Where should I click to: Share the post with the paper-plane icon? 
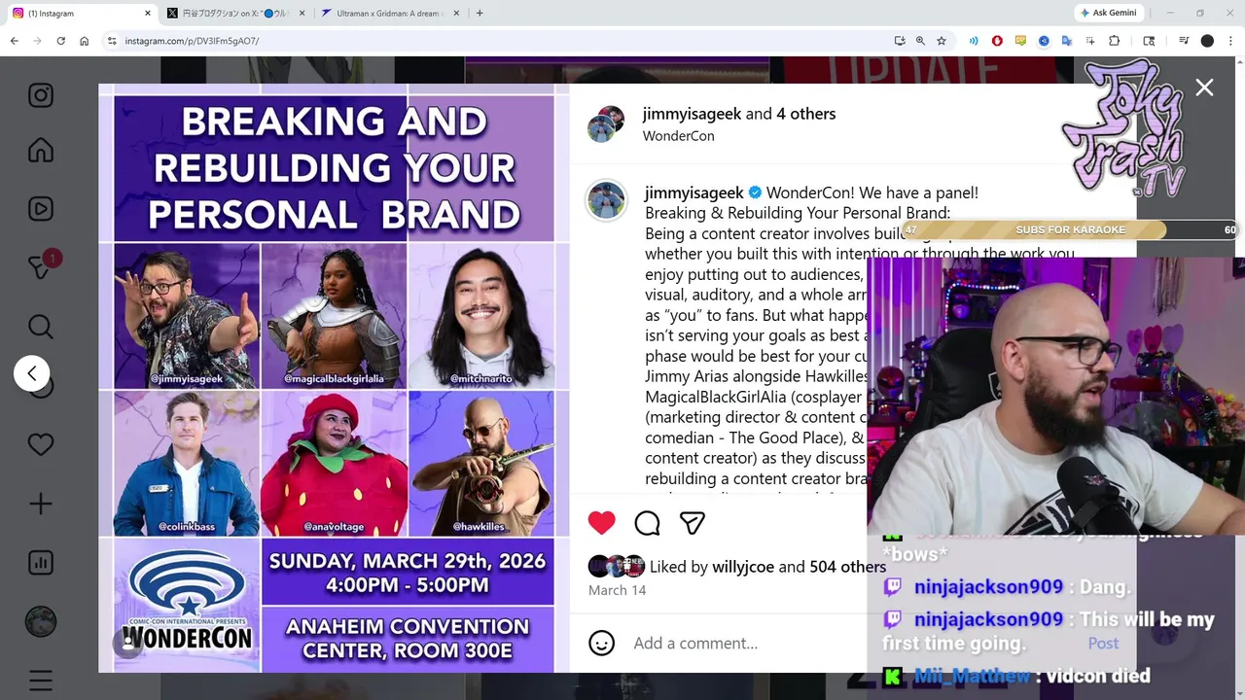click(692, 523)
